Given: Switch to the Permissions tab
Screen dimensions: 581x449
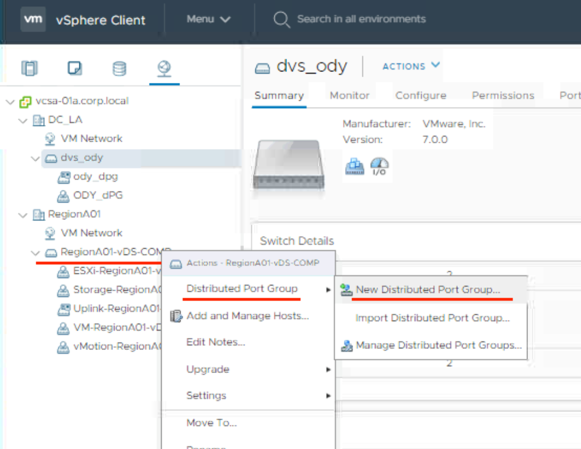Looking at the screenshot, I should (503, 96).
